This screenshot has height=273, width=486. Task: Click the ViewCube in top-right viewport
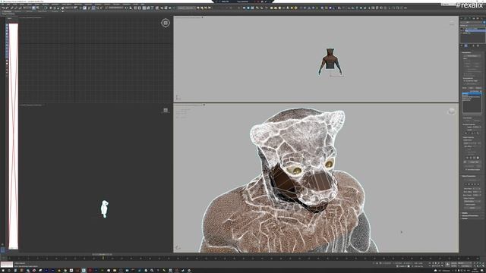(452, 24)
